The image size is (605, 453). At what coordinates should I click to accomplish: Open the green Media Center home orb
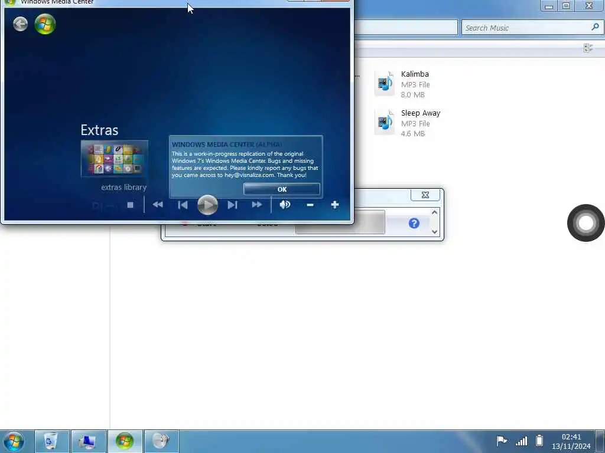tap(45, 24)
